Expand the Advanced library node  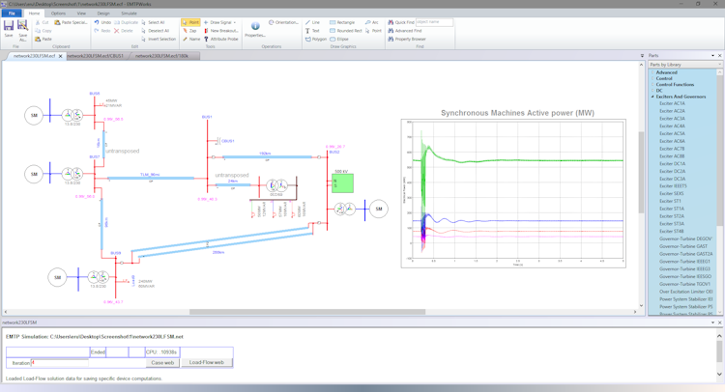(652, 72)
